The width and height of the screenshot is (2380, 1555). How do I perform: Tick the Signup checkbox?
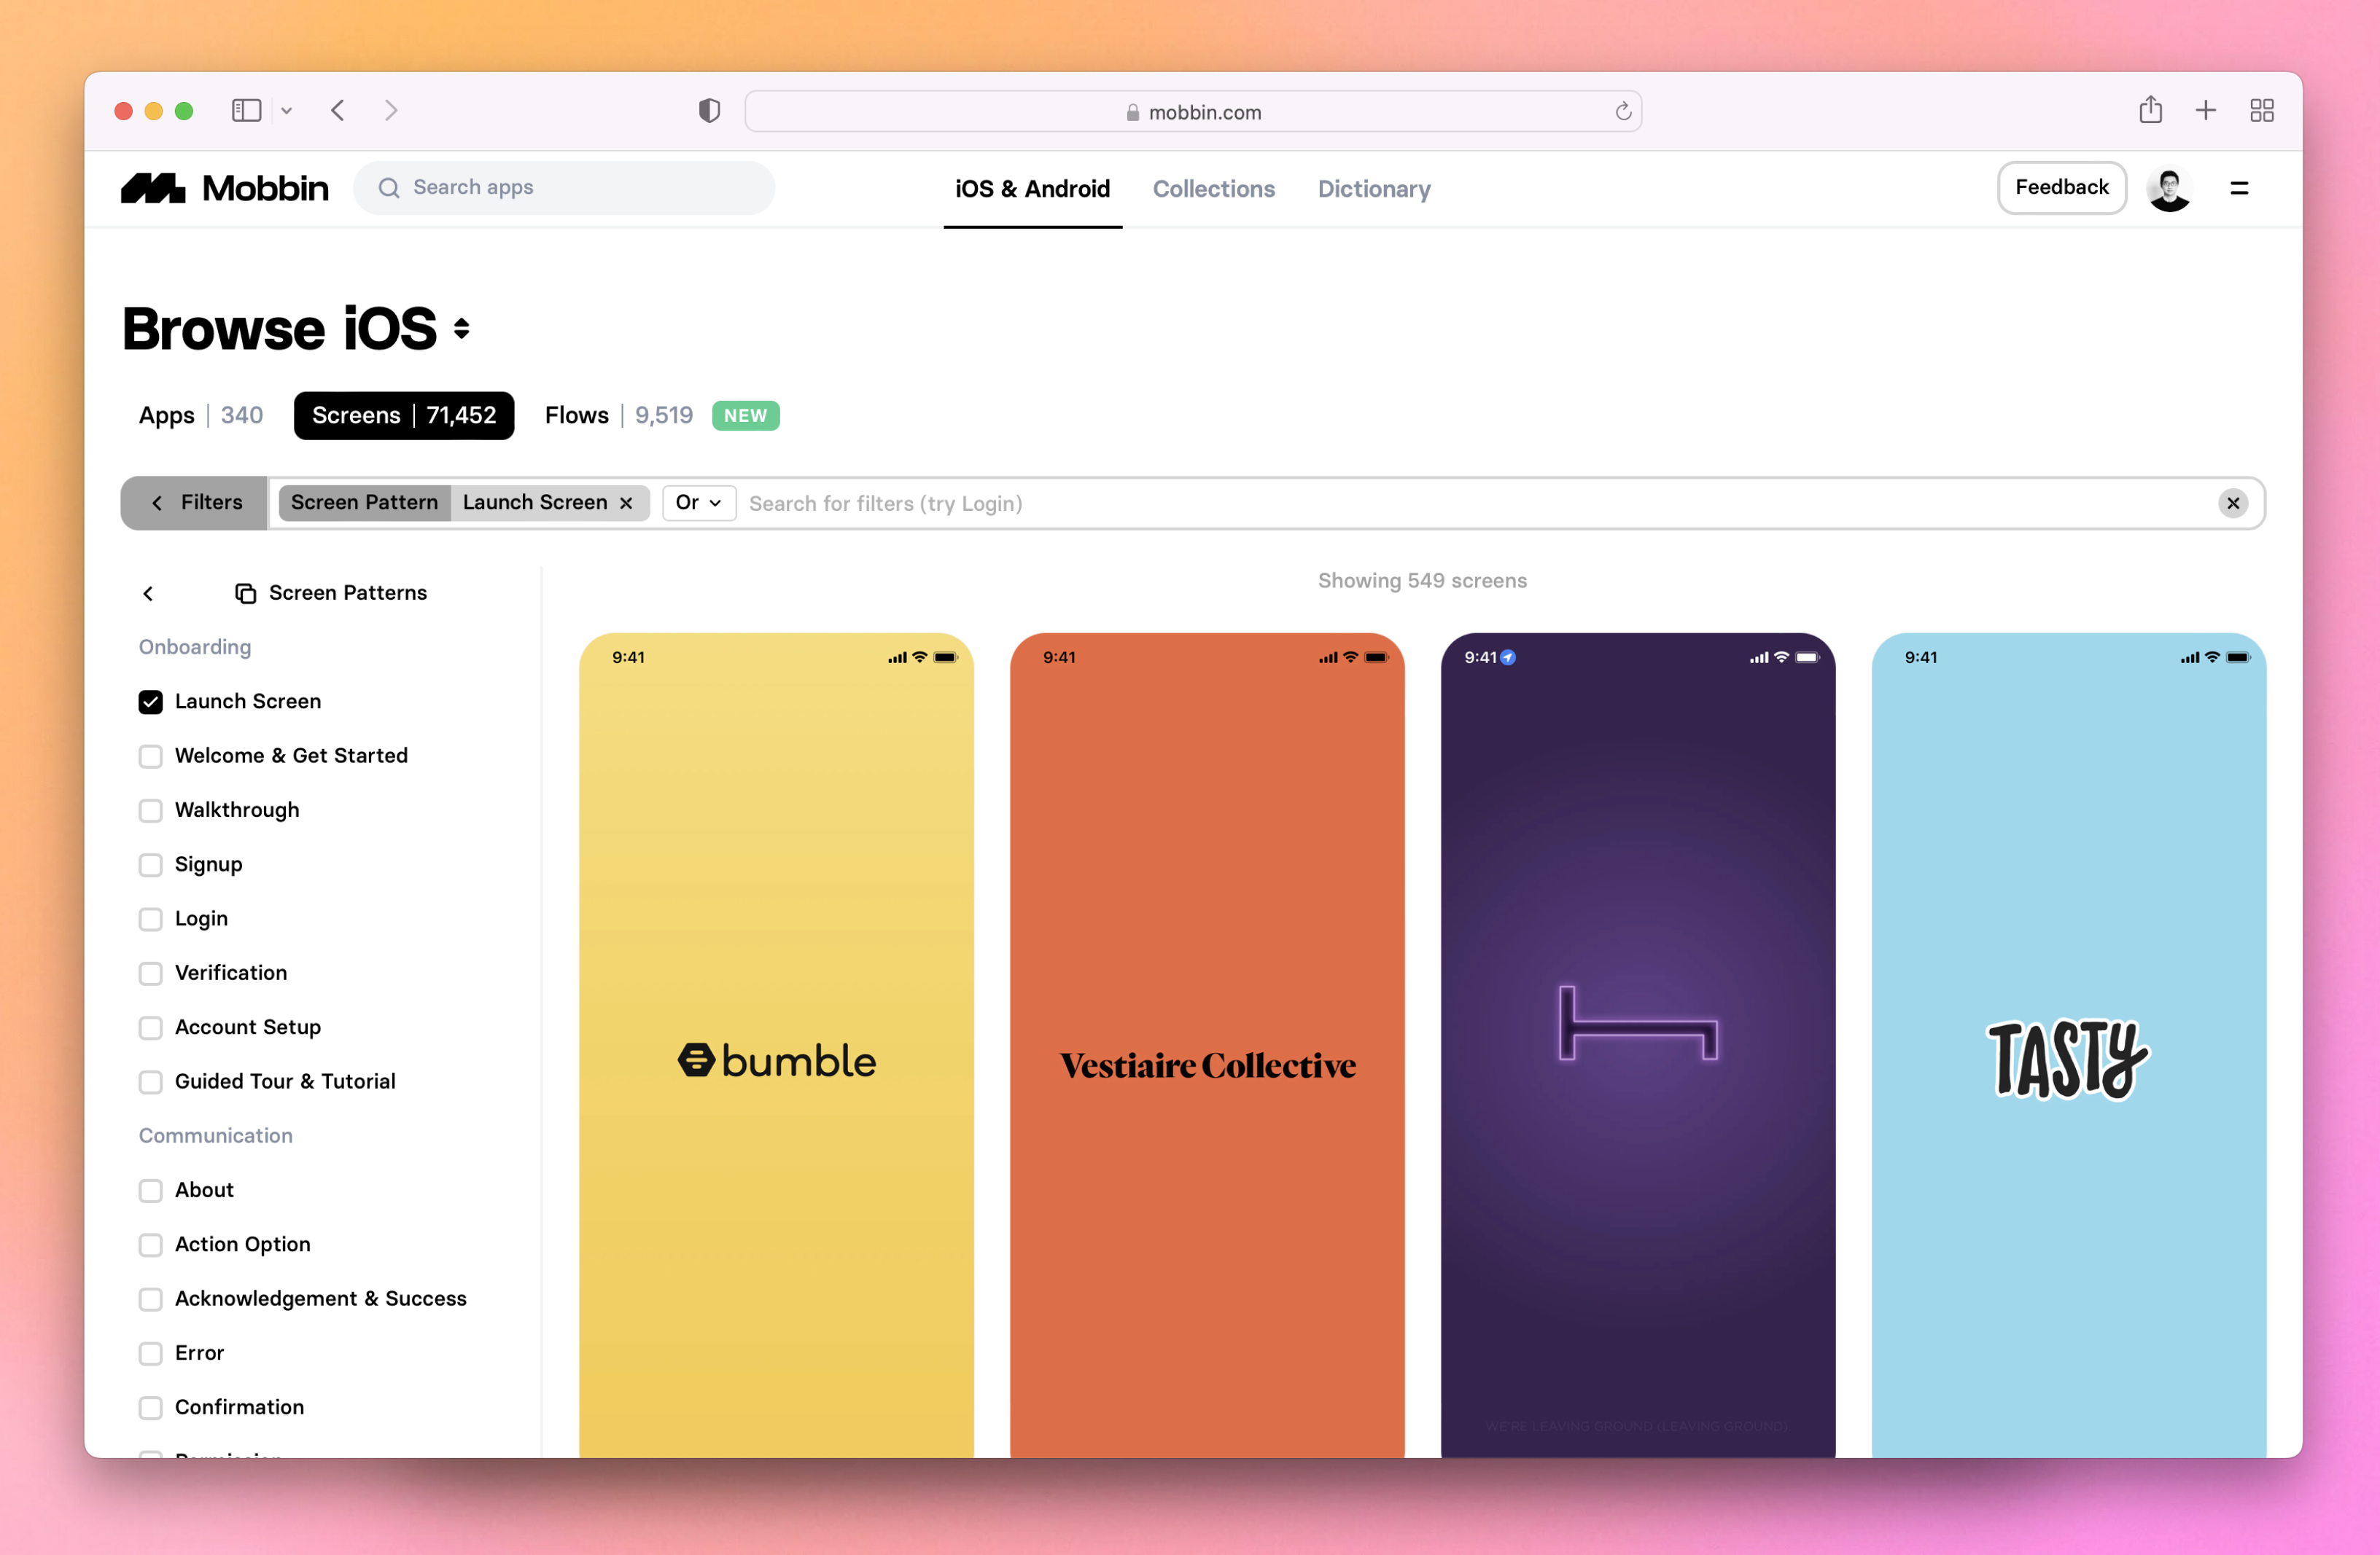click(151, 864)
